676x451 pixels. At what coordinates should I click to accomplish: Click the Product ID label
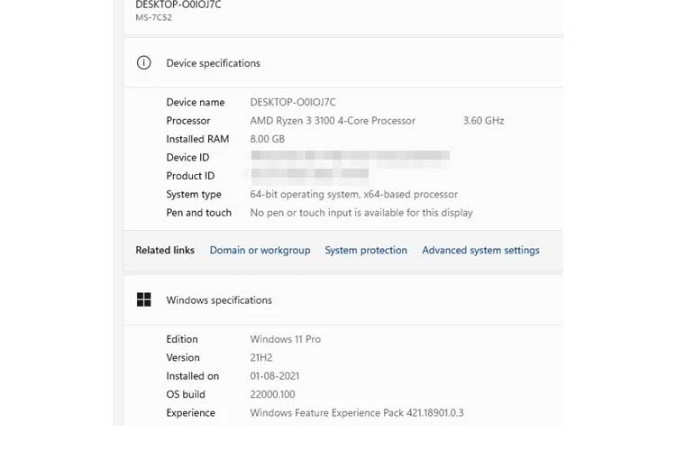point(190,176)
